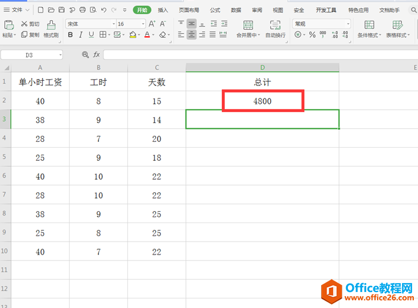This screenshot has height=308, width=418.
Task: Click the fill color bucket icon
Action: click(x=133, y=34)
